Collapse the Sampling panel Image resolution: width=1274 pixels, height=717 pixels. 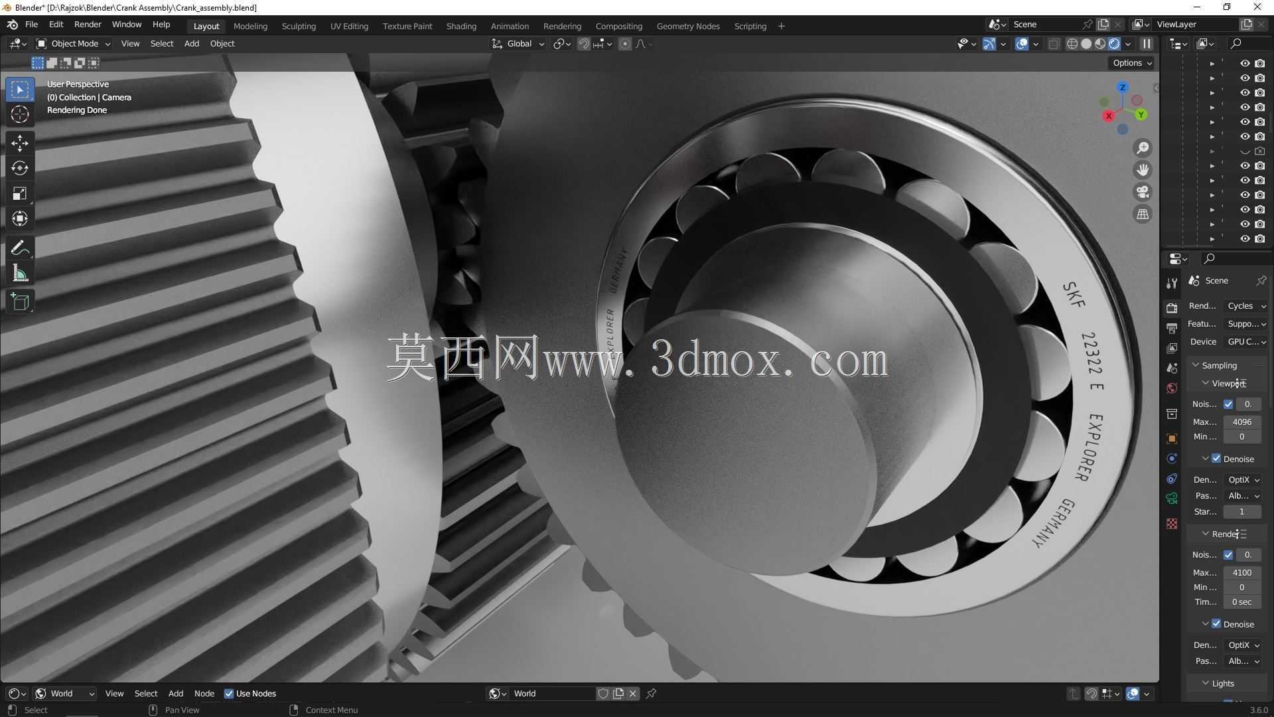tap(1219, 366)
